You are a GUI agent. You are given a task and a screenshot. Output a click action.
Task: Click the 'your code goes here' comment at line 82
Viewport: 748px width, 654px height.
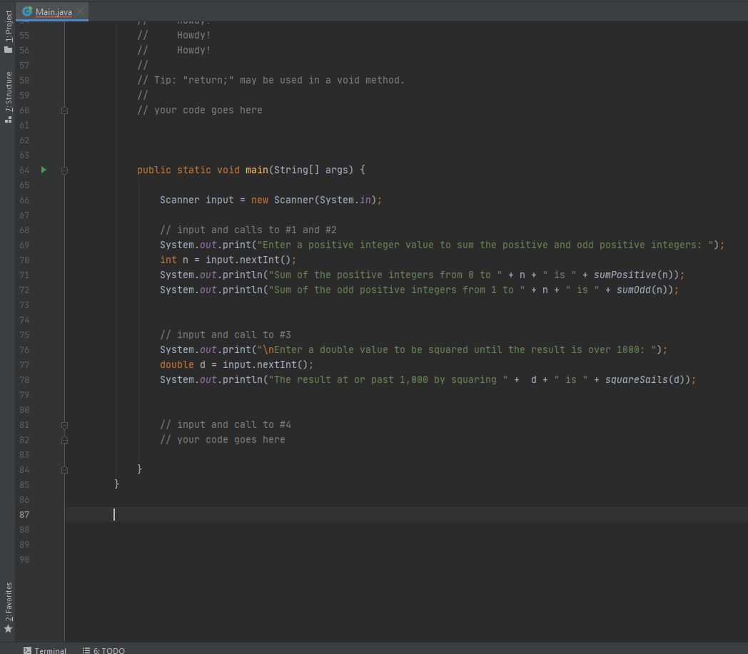point(222,439)
